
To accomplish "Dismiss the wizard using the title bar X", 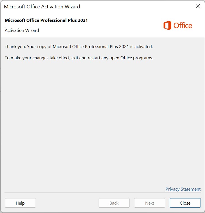I will [198, 6].
